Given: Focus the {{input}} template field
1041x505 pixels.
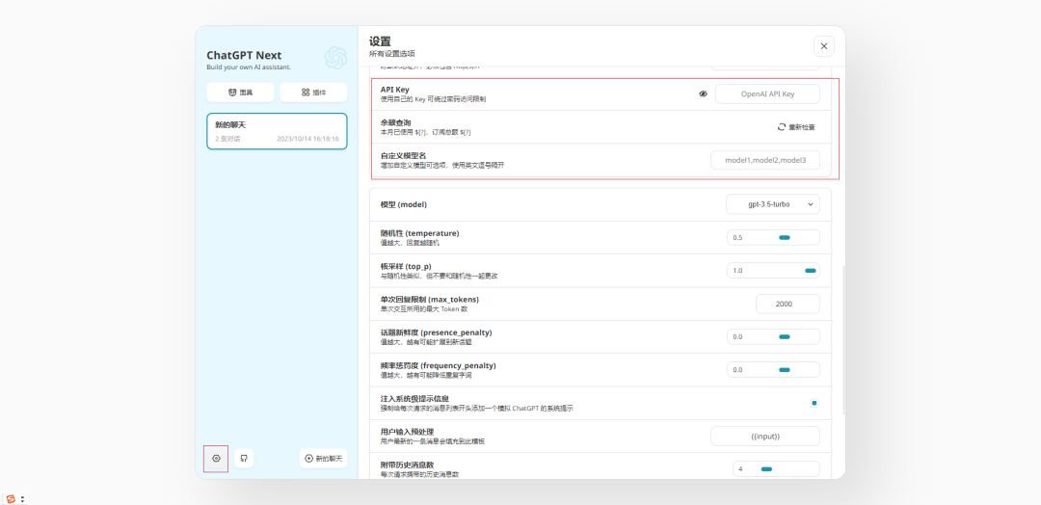Looking at the screenshot, I should point(765,437).
